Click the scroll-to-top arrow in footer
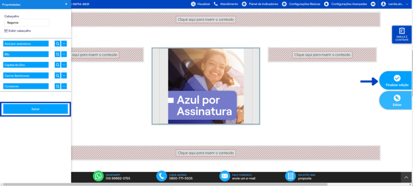Image resolution: width=413 pixels, height=186 pixels. (406, 177)
